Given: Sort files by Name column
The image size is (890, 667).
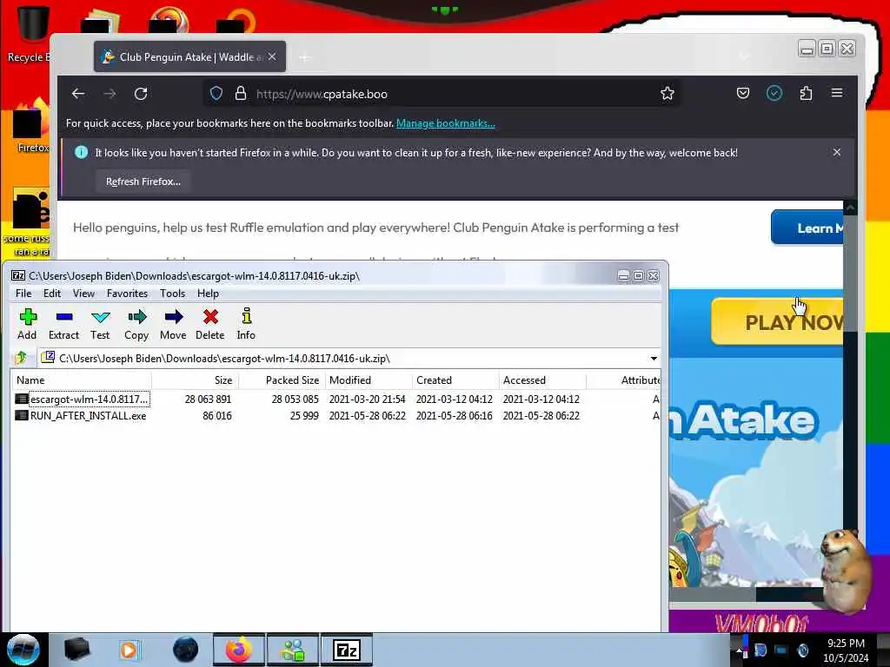Looking at the screenshot, I should tap(81, 380).
